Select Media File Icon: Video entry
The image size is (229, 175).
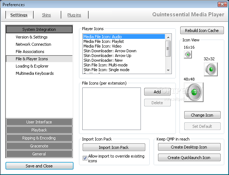124,46
